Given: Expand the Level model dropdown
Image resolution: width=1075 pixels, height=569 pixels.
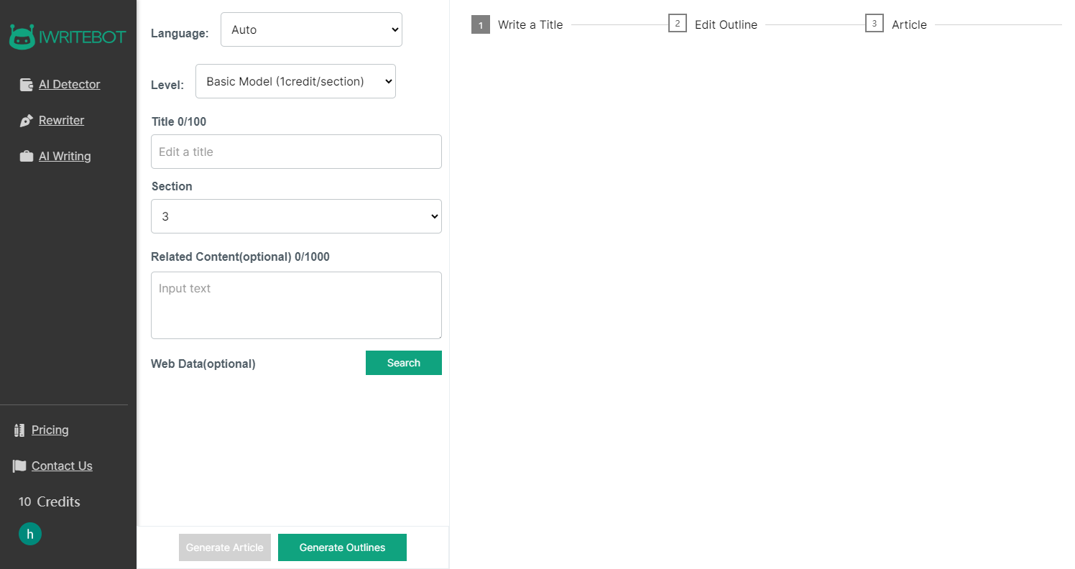Looking at the screenshot, I should 295,81.
